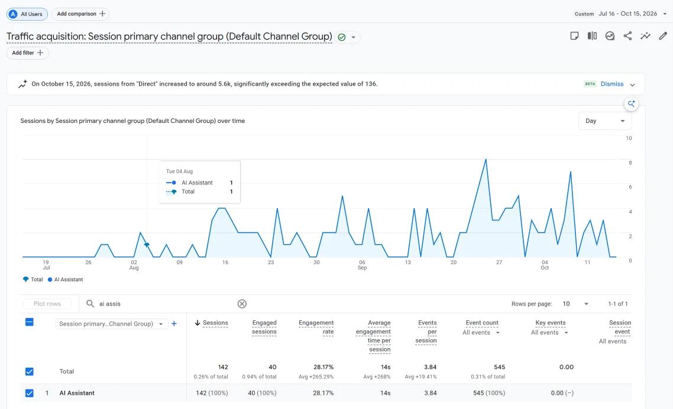
Task: Uncheck the AI Assistant row checkbox
Action: 29,392
